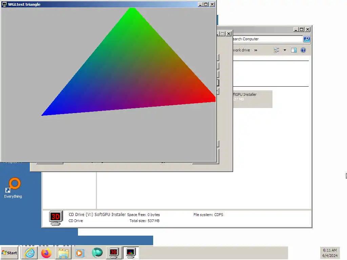Click the search magnifier button in Explorer
This screenshot has height=260, width=347.
[306, 39]
